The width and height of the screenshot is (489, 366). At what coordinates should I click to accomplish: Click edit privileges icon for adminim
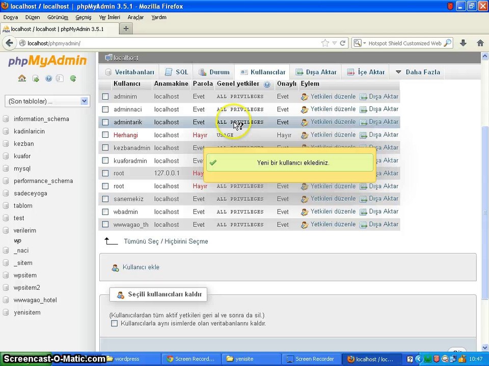pyautogui.click(x=305, y=97)
